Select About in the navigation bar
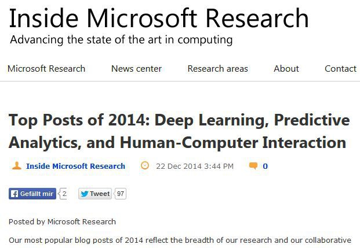Screen dimensions: 360x248 tap(286, 68)
